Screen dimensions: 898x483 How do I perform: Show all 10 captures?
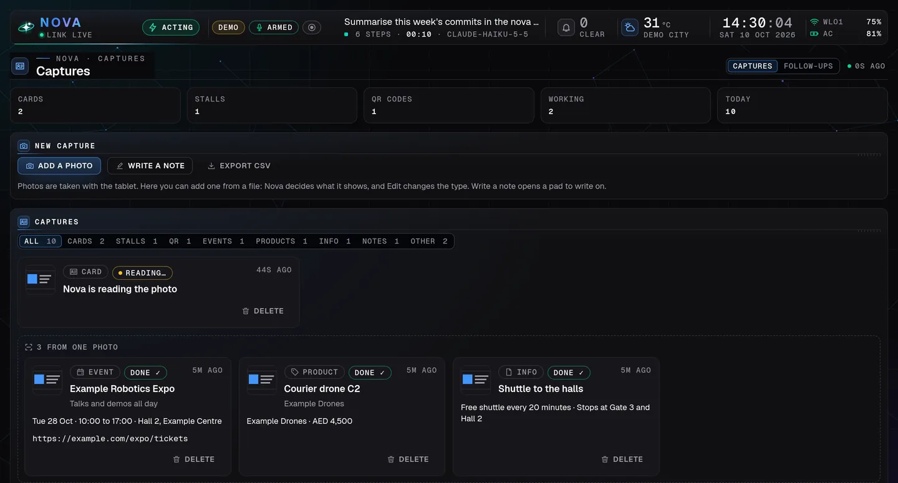41,241
